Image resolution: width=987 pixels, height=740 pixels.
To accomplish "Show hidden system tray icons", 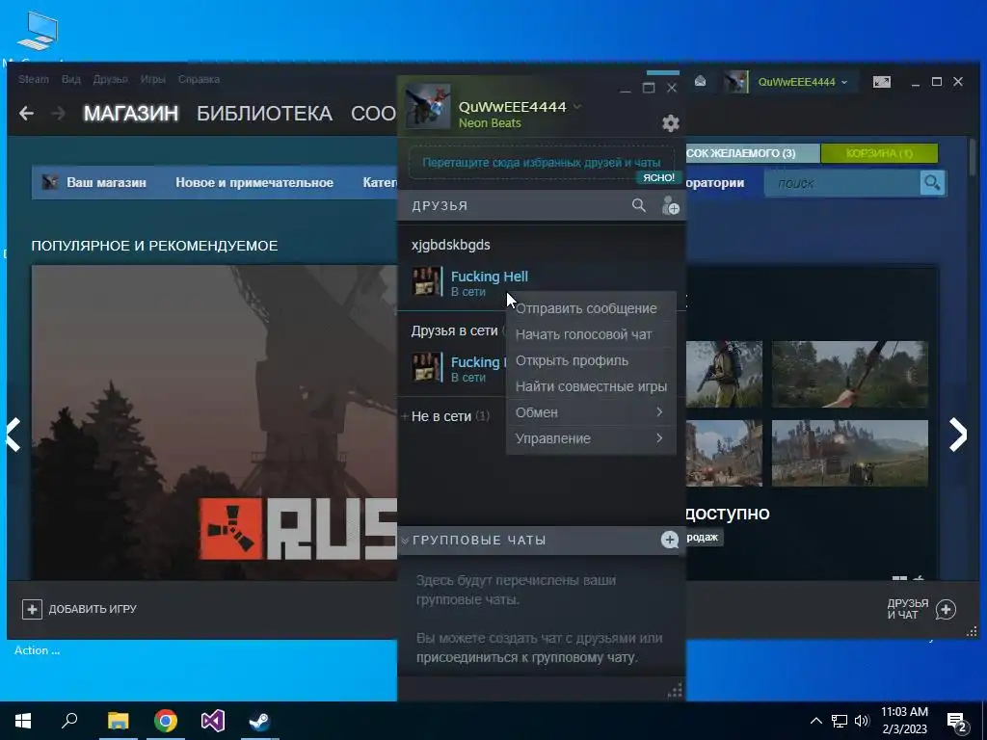I will [x=815, y=721].
